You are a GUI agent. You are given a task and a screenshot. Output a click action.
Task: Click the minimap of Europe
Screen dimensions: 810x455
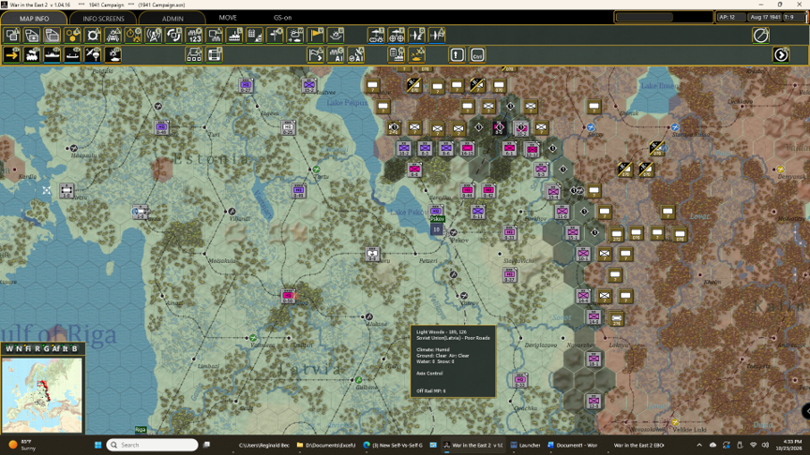pos(42,395)
